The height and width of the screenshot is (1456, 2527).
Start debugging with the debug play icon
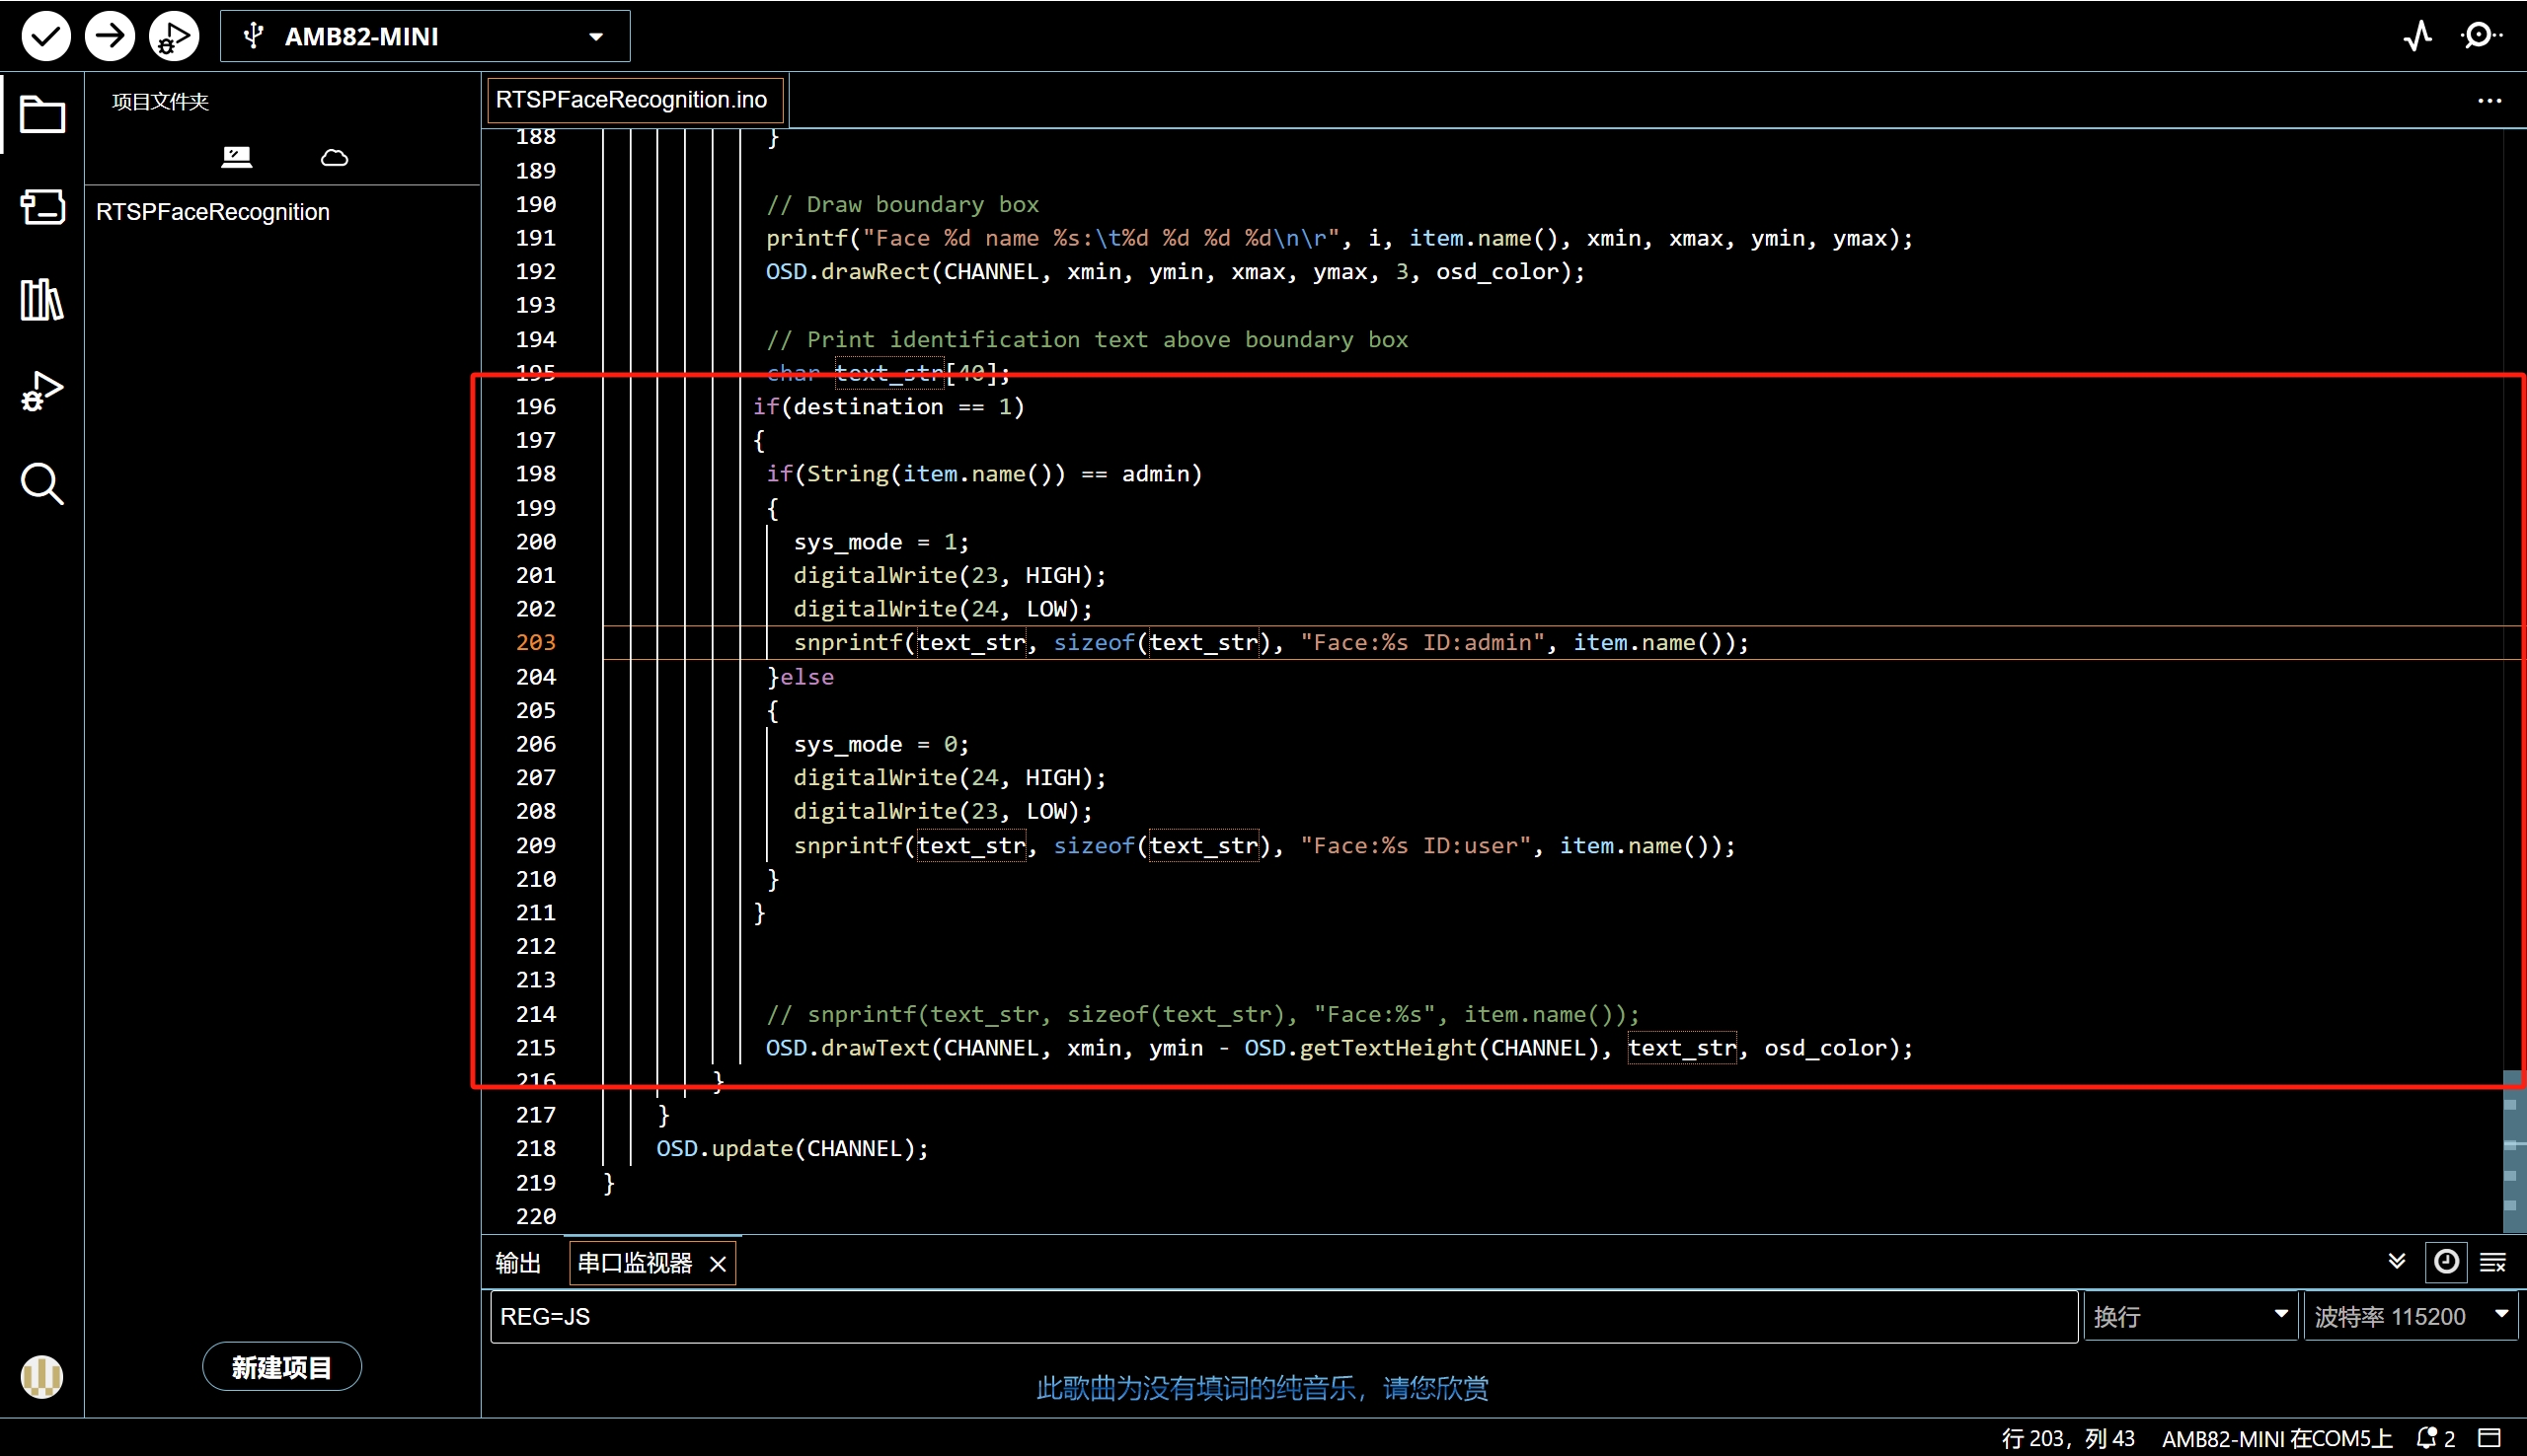(174, 37)
